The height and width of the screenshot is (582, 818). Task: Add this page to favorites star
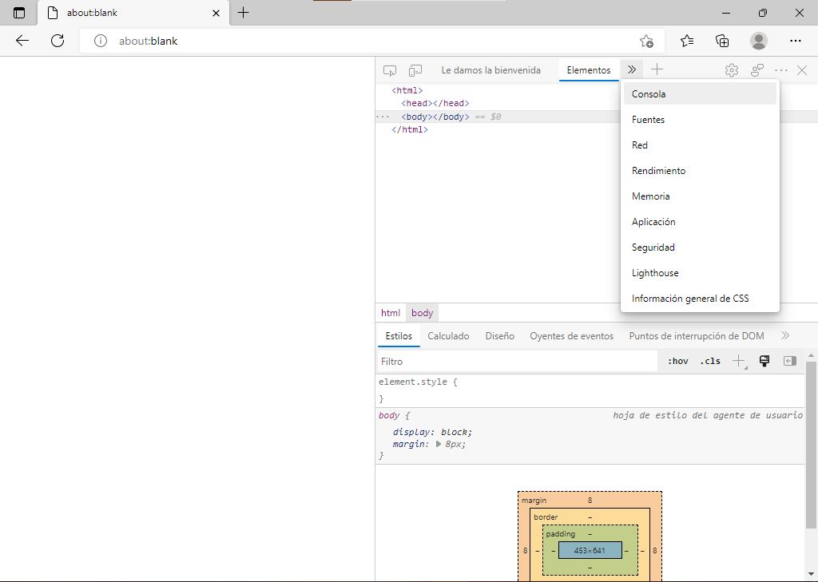pos(646,41)
